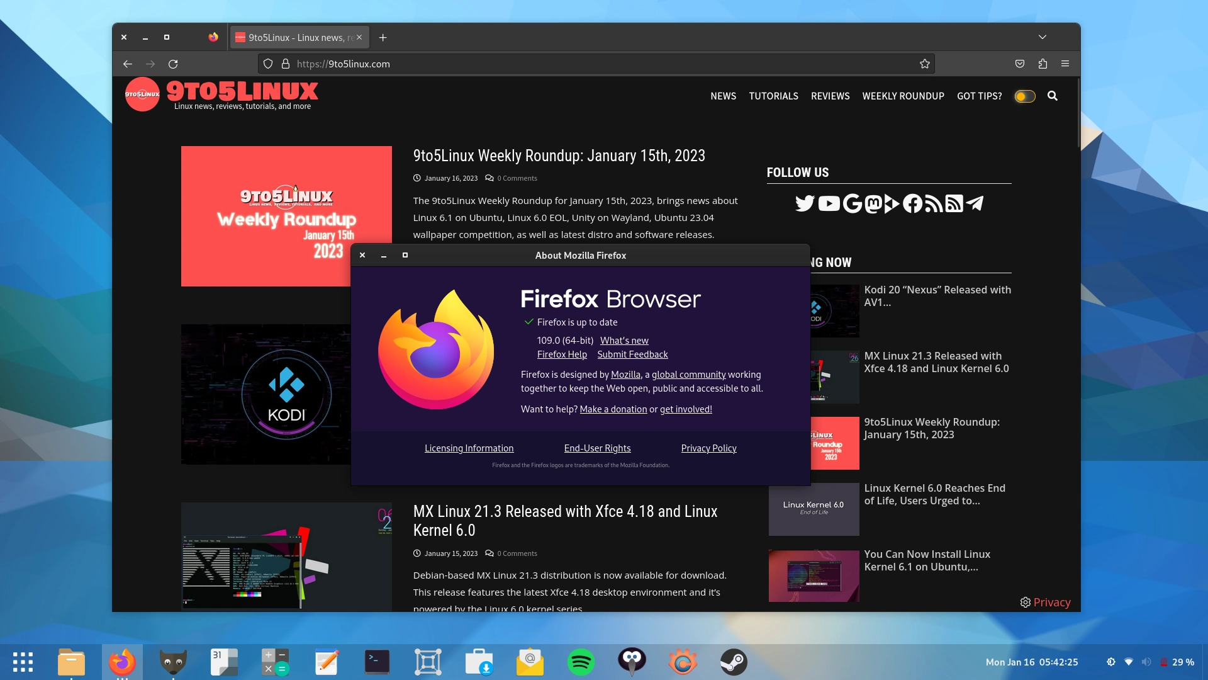This screenshot has width=1208, height=680.
Task: Launch GIMP from the taskbar
Action: [174, 662]
